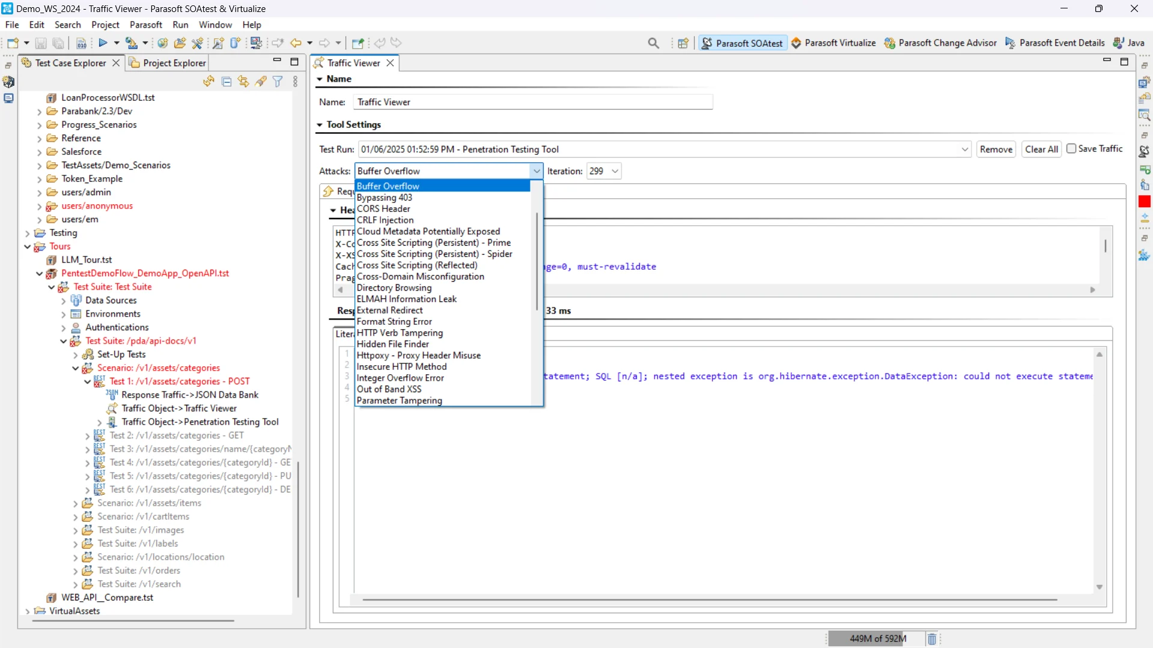Select the WEB_API_Compare.tst file
The width and height of the screenshot is (1153, 648).
coord(107,598)
